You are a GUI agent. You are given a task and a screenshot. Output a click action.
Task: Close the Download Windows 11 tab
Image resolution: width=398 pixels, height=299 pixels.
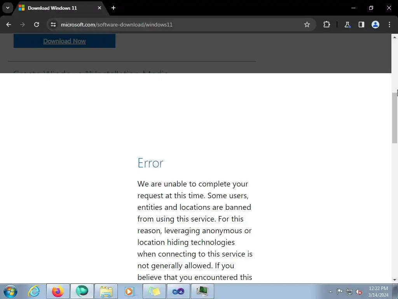[99, 8]
